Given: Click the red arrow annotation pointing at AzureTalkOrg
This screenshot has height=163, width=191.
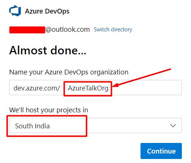Looking at the screenshot, I should pyautogui.click(x=142, y=78).
